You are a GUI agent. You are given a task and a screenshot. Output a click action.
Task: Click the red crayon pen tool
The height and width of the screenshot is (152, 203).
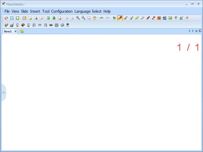tap(154, 18)
